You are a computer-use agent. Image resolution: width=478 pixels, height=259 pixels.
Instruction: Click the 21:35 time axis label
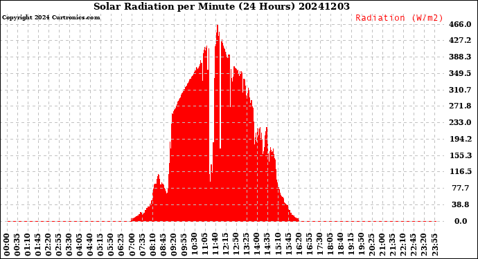pos(393,244)
